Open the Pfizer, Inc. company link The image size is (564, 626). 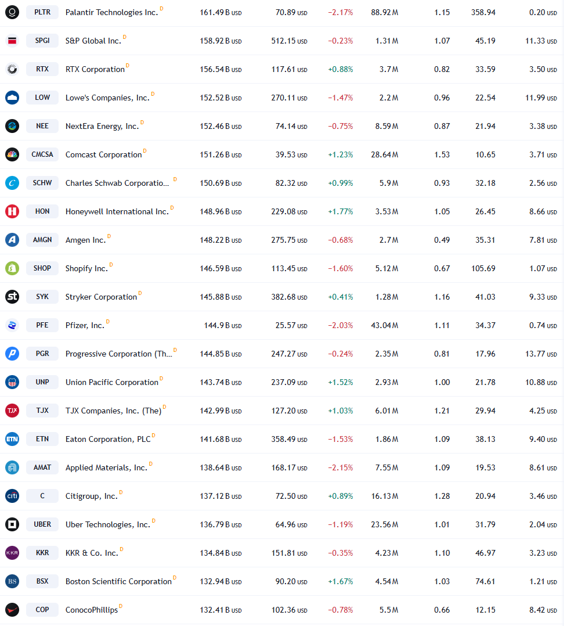pyautogui.click(x=85, y=325)
